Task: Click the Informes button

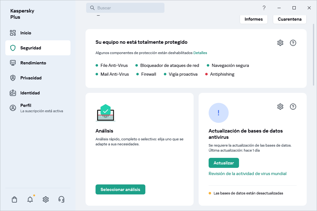Action: 253,19
